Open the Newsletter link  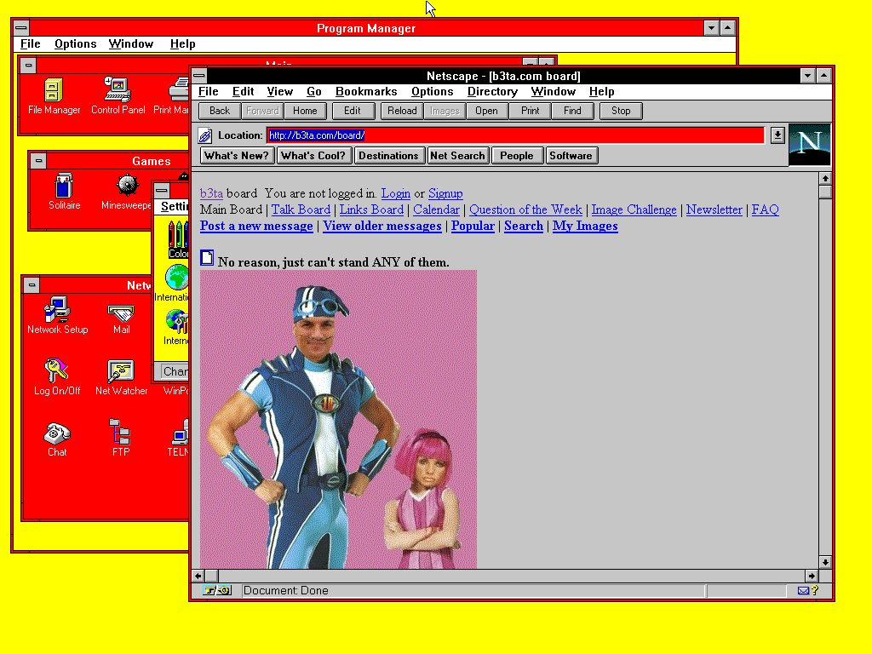click(x=714, y=209)
